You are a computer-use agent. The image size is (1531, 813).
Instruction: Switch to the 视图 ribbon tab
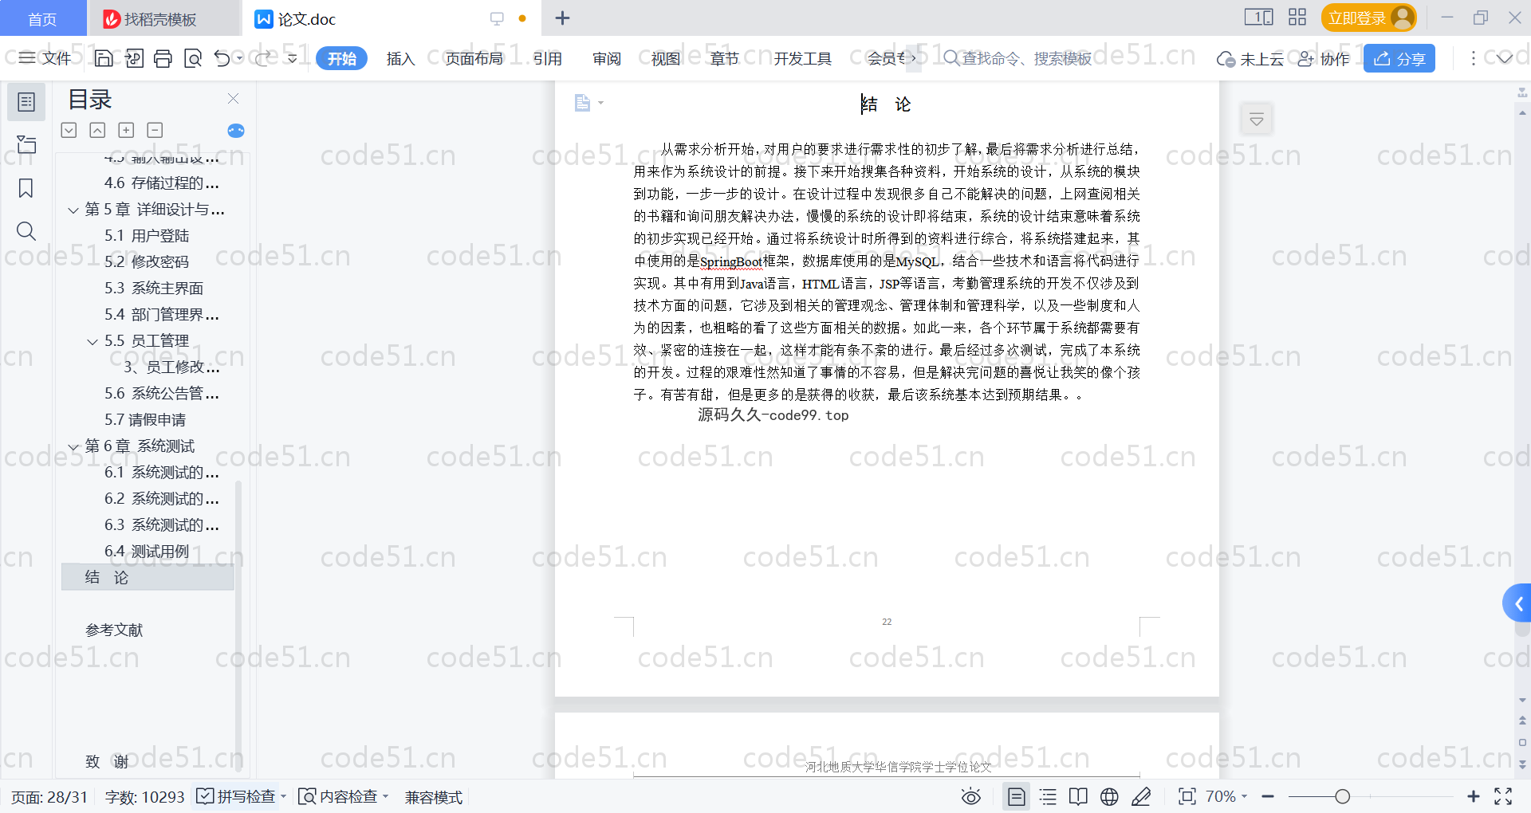[x=665, y=58]
